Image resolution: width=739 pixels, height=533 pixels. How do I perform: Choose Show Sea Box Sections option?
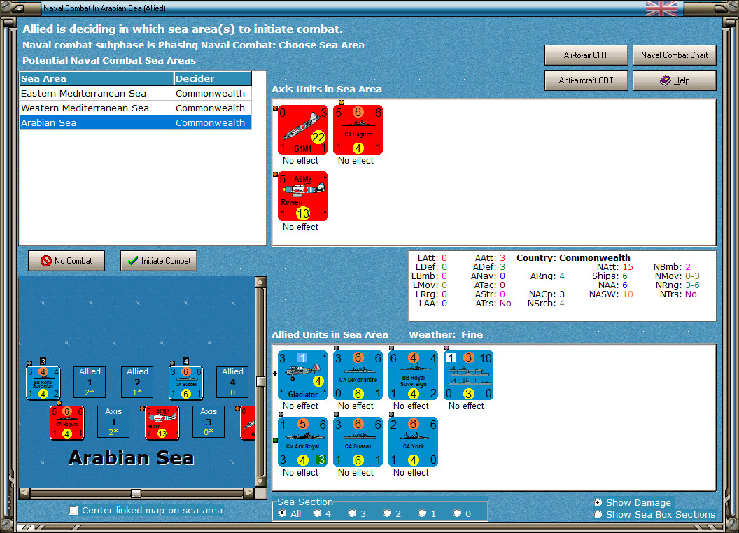pyautogui.click(x=598, y=515)
